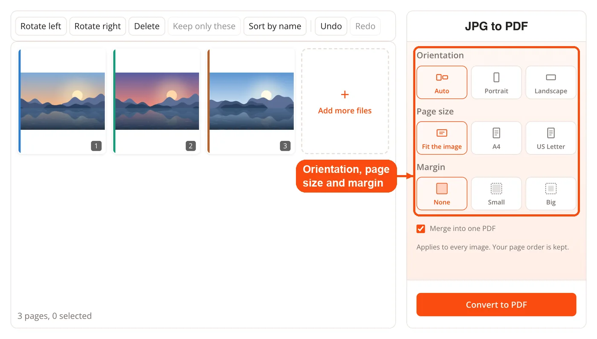Image resolution: width=597 pixels, height=339 pixels.
Task: Click the '3 pages, 0 selected' status text
Action: [x=55, y=316]
